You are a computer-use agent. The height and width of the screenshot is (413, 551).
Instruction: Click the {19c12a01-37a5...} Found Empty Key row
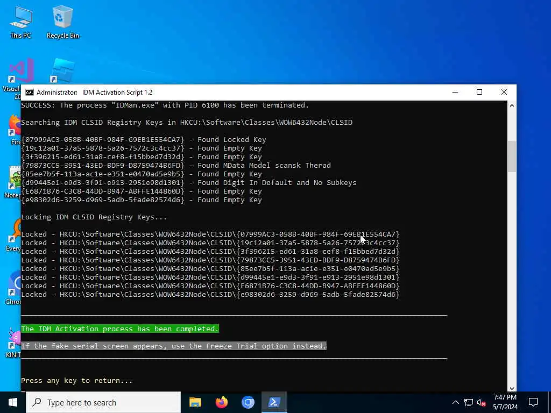[x=142, y=148]
